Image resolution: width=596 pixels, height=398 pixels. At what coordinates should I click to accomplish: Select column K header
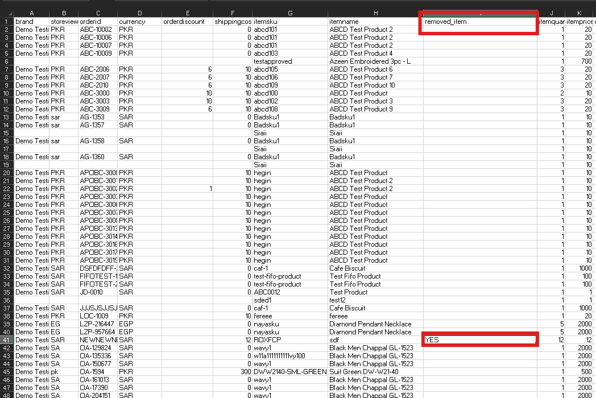tap(579, 13)
